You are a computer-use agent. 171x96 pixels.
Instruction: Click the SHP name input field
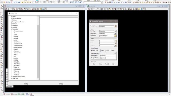click(107, 36)
